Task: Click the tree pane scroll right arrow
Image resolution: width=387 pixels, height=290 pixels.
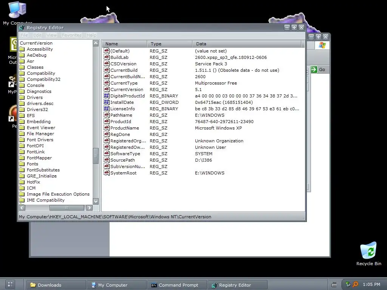Action: click(x=89, y=208)
